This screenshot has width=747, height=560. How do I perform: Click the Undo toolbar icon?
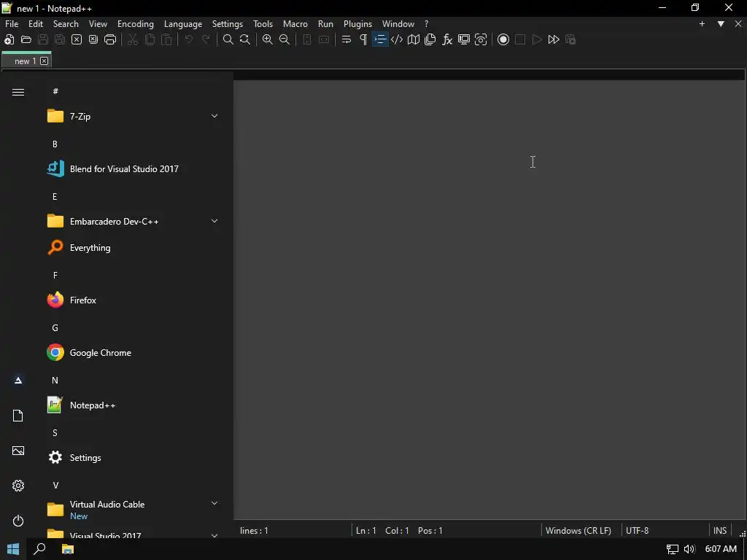pos(189,39)
